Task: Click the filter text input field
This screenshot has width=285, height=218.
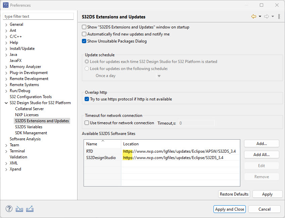Action: click(38, 16)
